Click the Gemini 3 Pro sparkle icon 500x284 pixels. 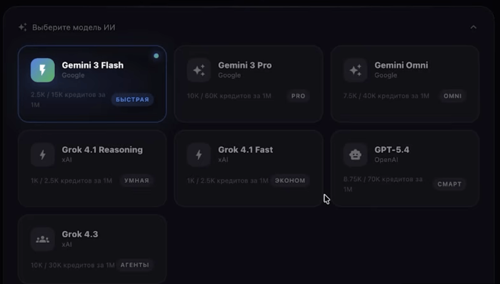[198, 70]
